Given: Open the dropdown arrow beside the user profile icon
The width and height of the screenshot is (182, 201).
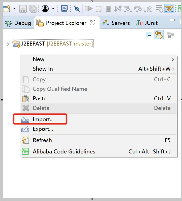Looking at the screenshot, I should (53, 9).
